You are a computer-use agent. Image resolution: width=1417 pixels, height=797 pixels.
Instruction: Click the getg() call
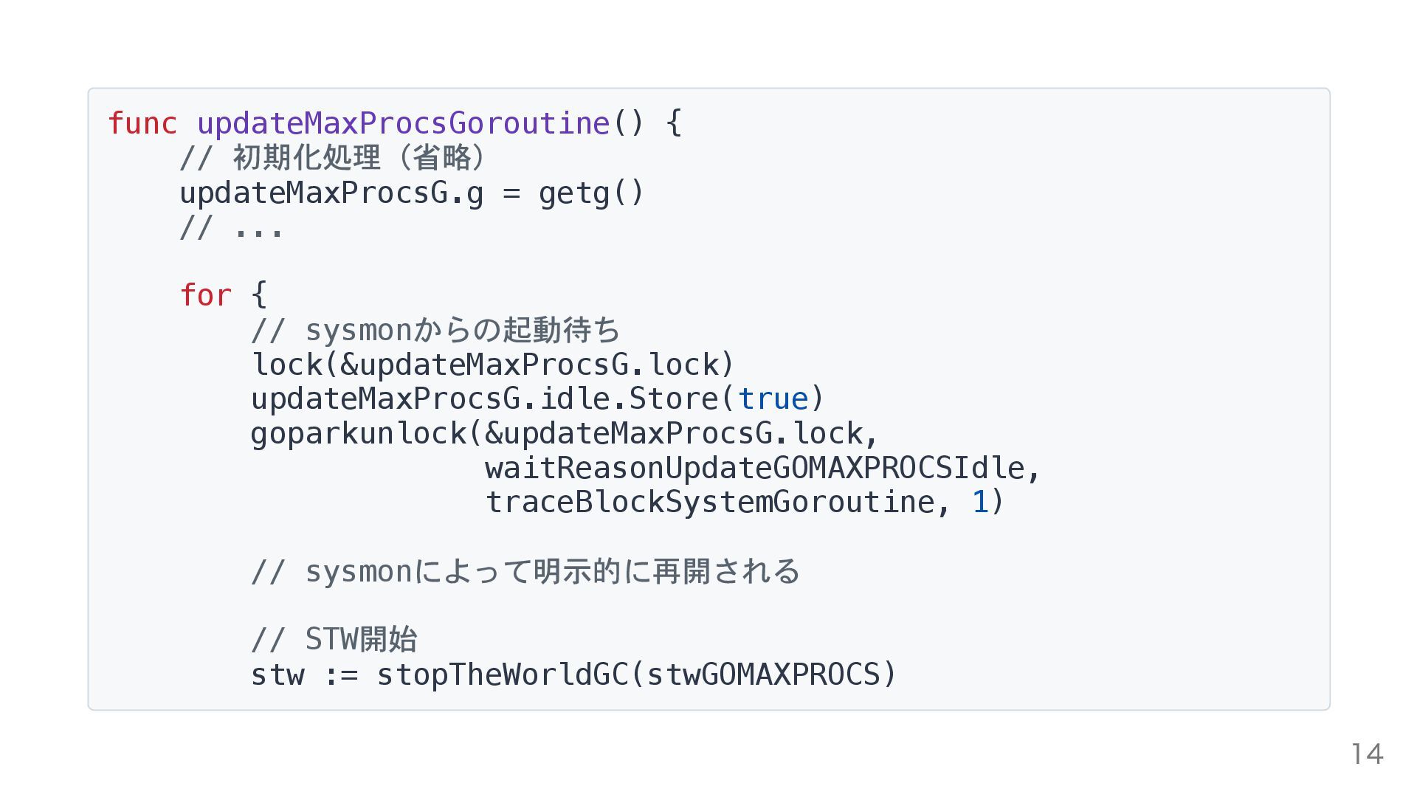pyautogui.click(x=591, y=194)
